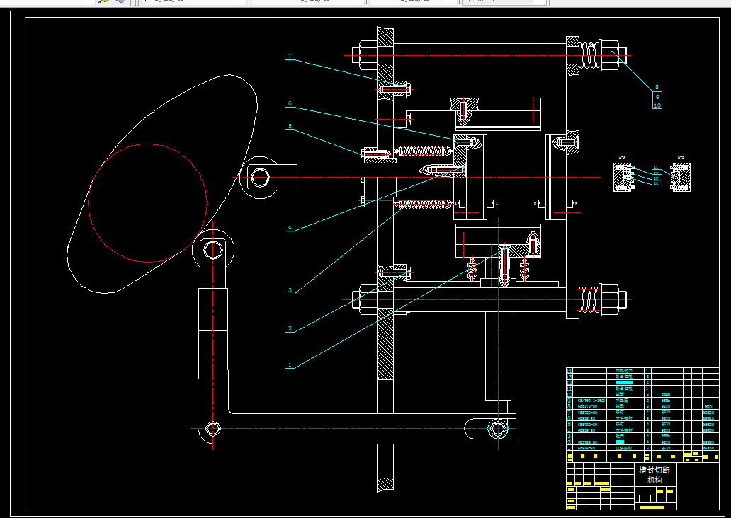Select callout number 10 in the stacked leader

point(657,105)
